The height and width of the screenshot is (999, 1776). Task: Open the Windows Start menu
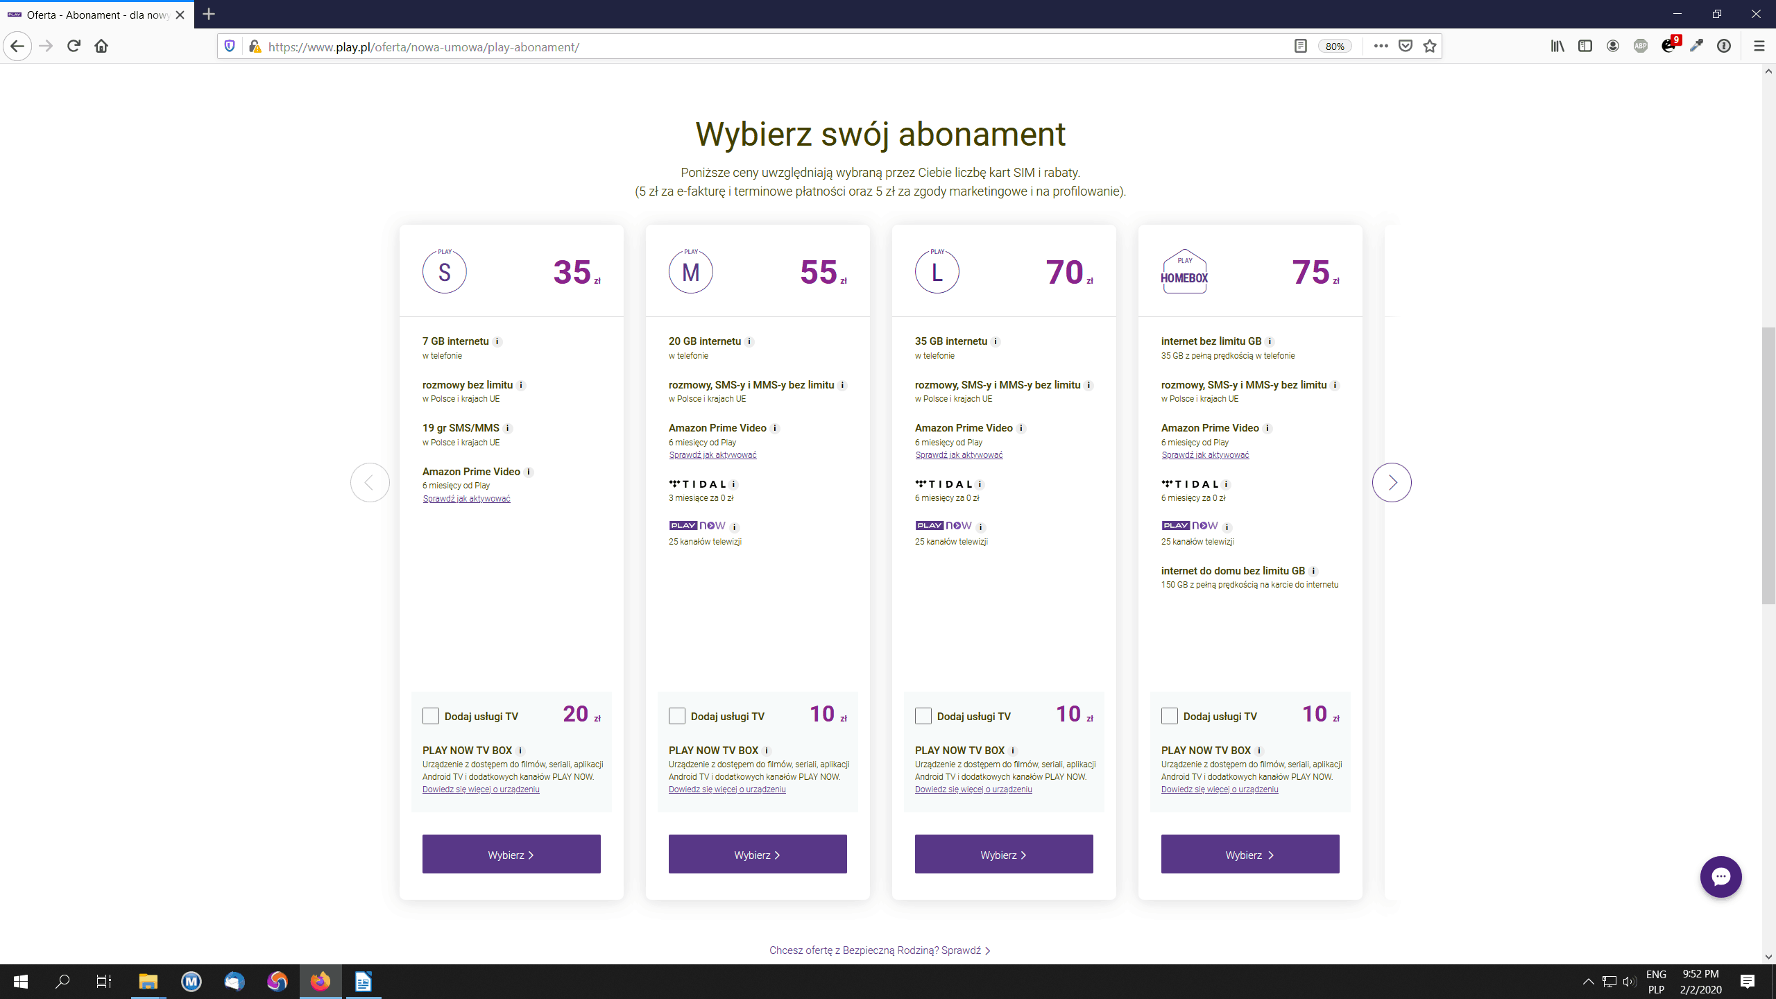pos(21,982)
